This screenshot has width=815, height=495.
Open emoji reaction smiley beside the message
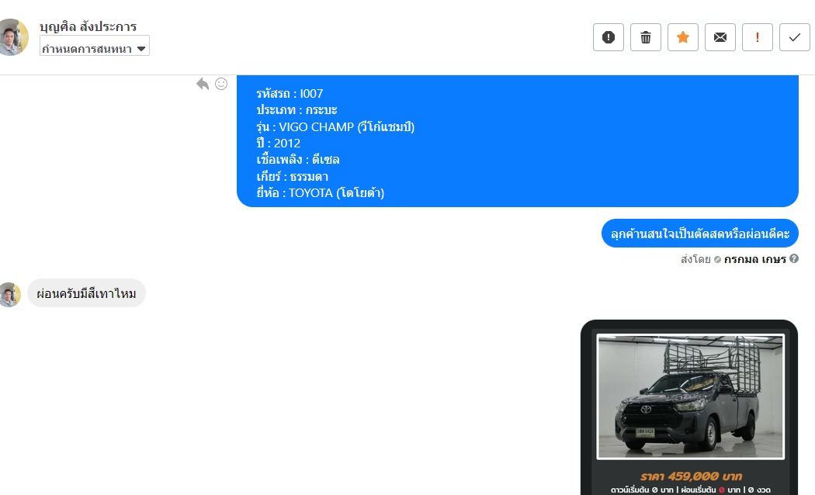click(x=221, y=84)
